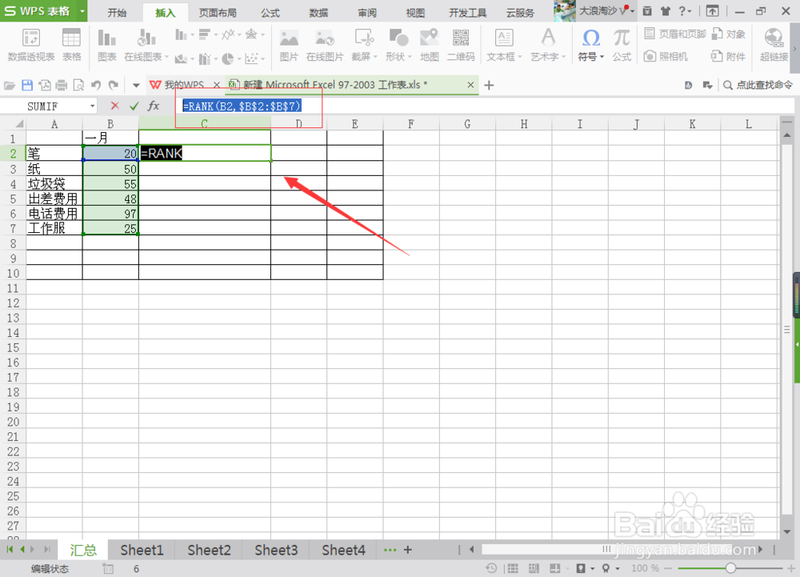The width and height of the screenshot is (800, 577).
Task: Show more sheets via the ellipsis button
Action: coord(390,550)
